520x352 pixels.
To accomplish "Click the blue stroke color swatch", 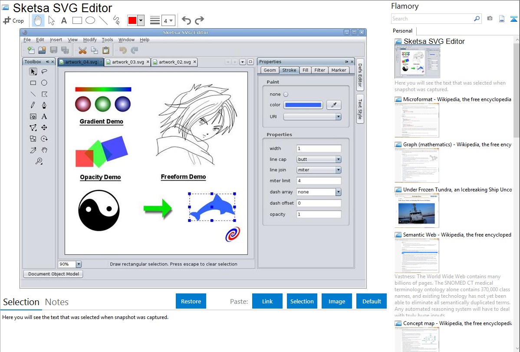I will coord(303,105).
